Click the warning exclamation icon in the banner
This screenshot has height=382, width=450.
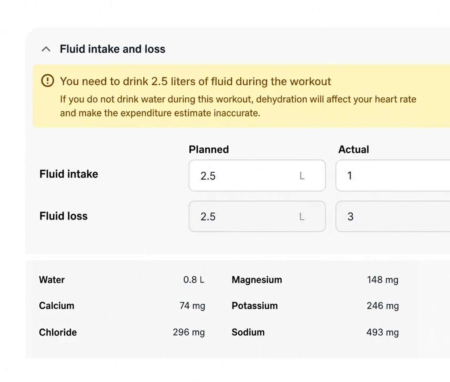[48, 81]
